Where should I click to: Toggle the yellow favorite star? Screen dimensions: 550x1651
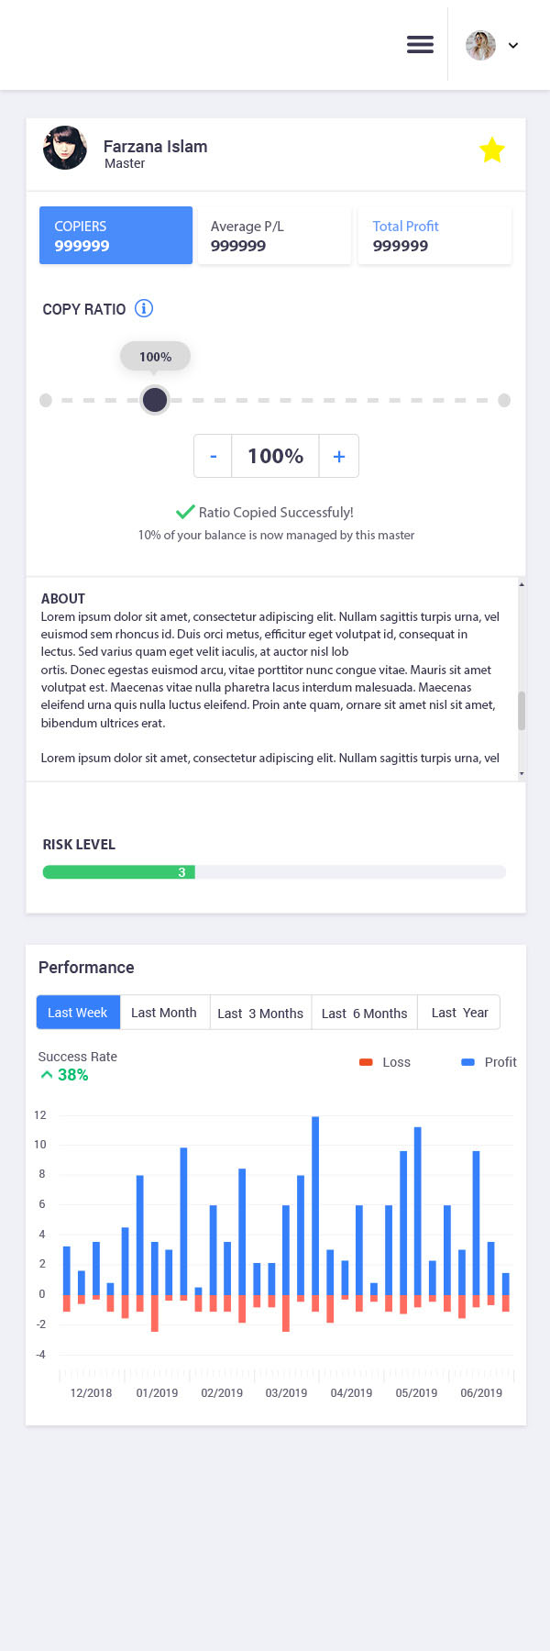click(492, 150)
